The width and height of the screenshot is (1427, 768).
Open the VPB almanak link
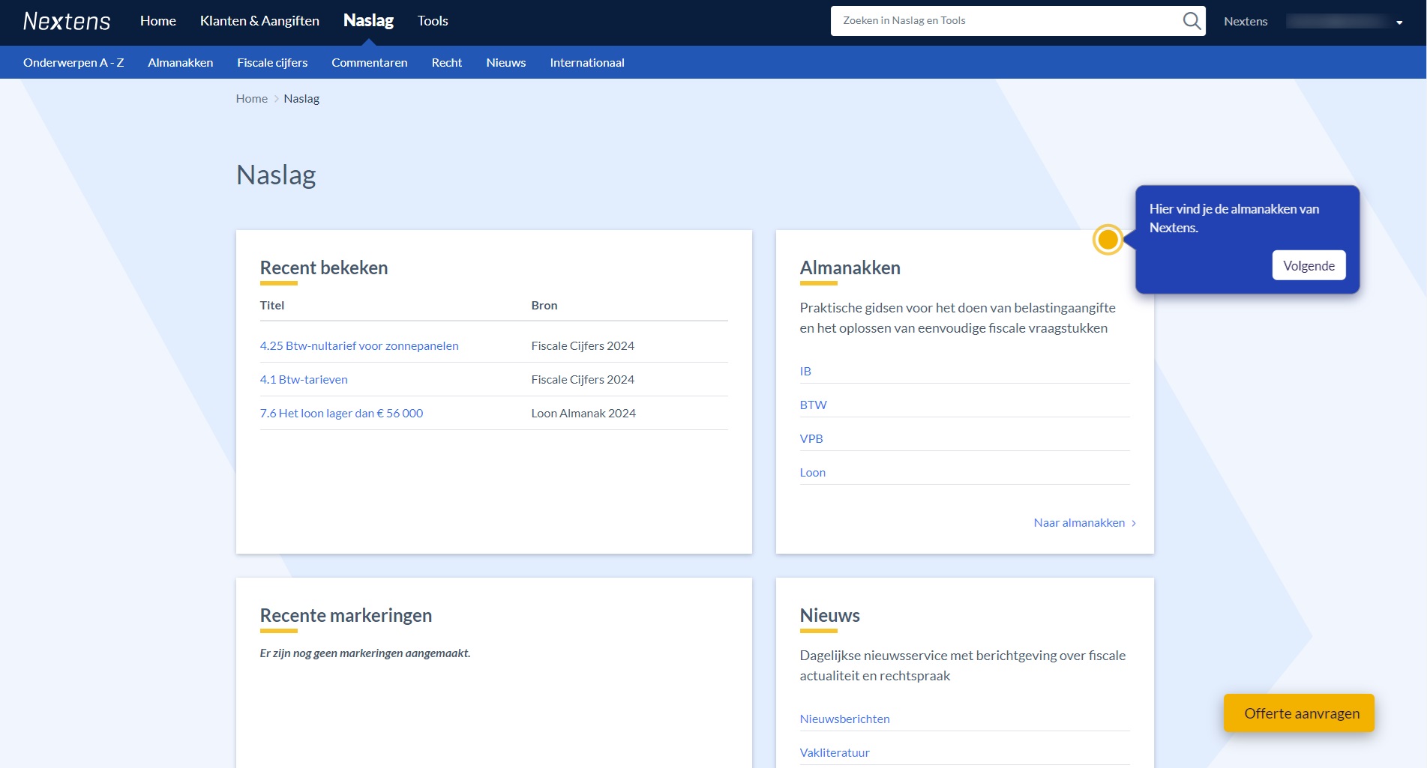[811, 439]
